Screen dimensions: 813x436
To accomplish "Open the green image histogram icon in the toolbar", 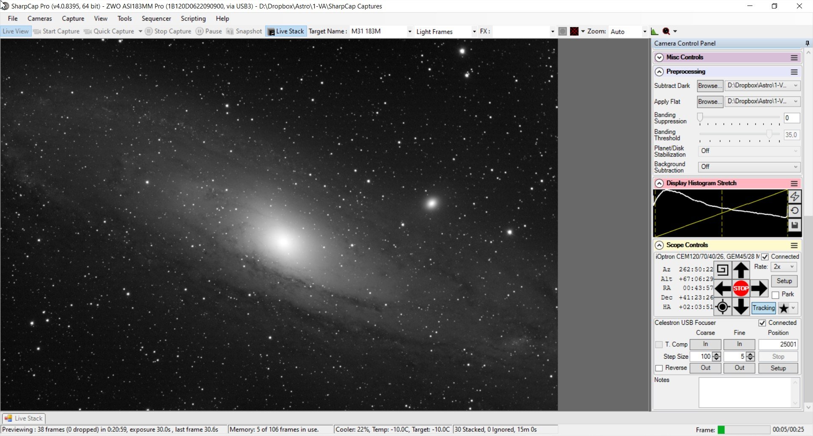I will click(654, 31).
